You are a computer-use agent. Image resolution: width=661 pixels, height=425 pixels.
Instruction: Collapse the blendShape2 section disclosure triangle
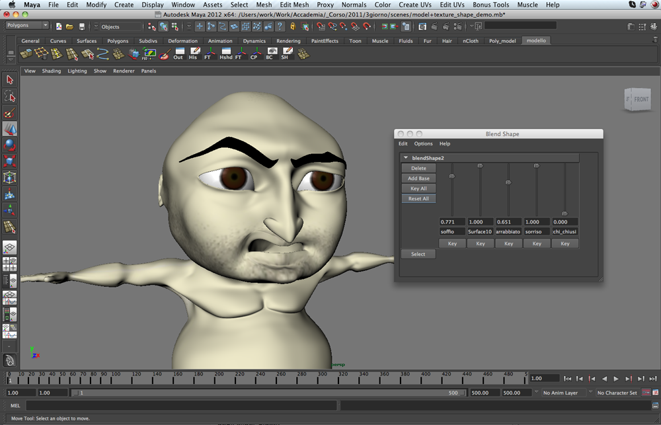(x=405, y=157)
